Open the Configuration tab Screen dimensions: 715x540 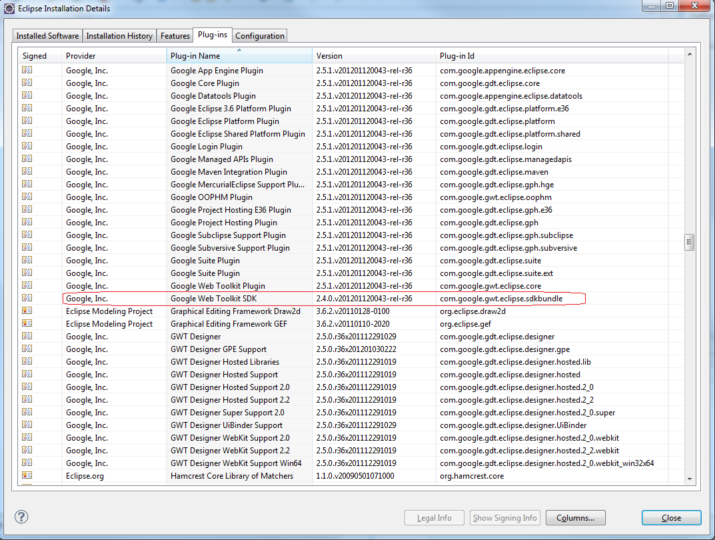coord(259,35)
